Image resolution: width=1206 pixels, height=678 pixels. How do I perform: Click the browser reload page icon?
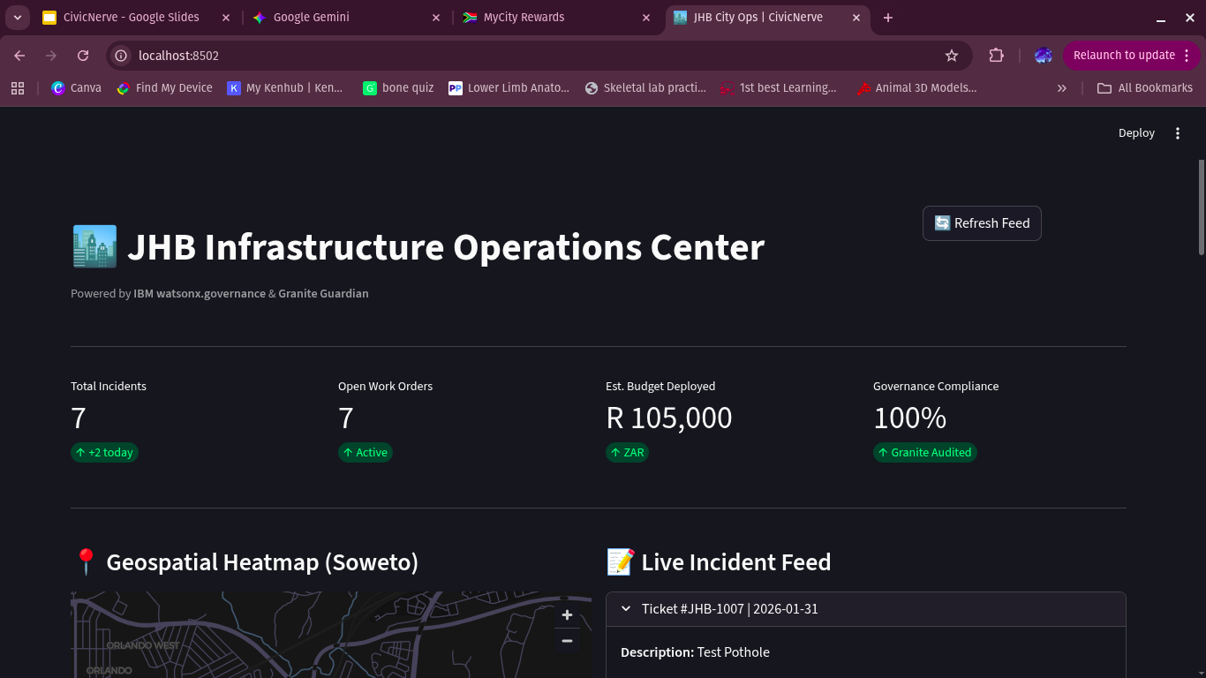tap(83, 56)
